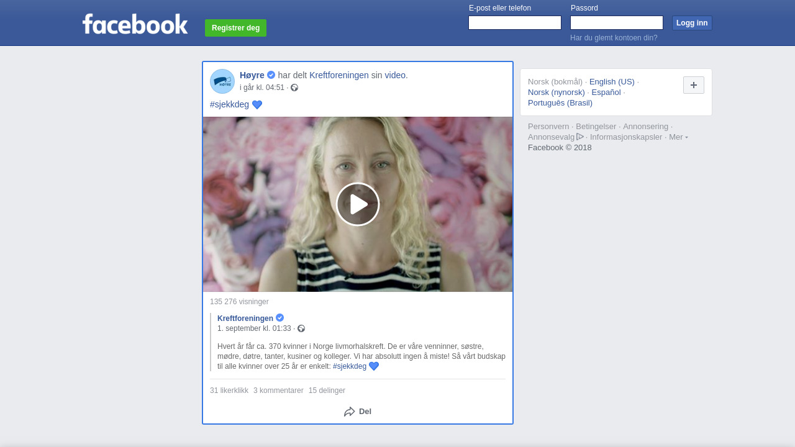Viewport: 795px width, 447px height.
Task: Click 3 kommentarer
Action: 278,391
